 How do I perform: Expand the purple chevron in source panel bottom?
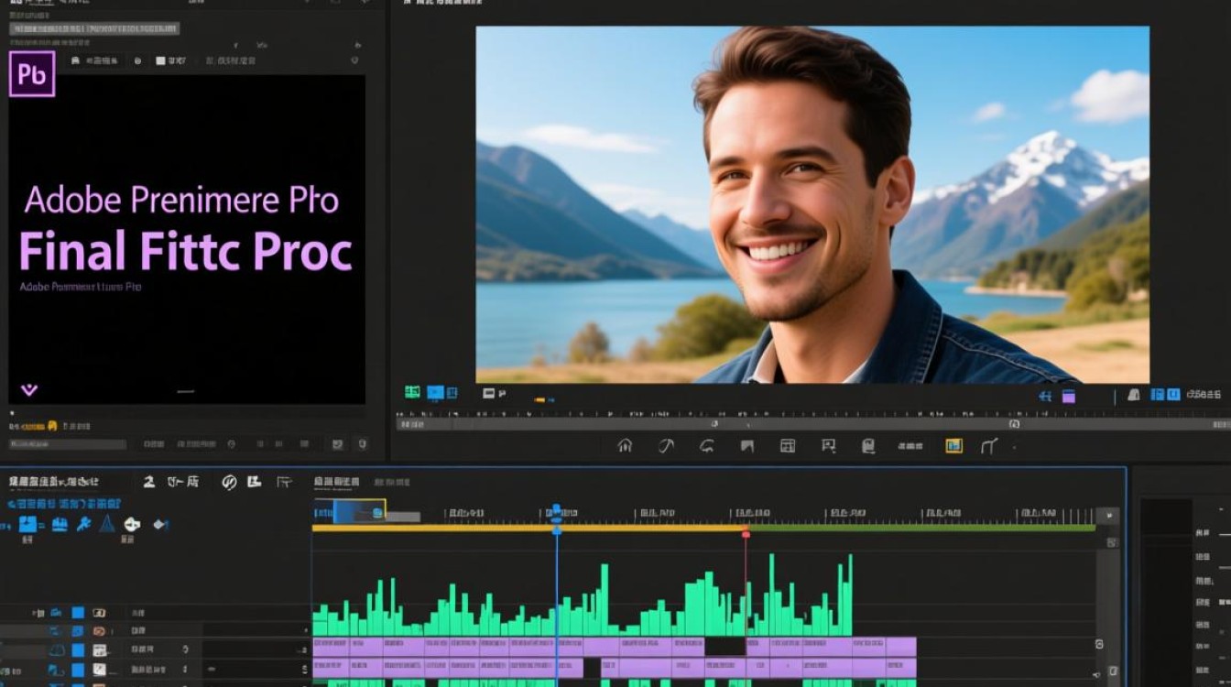click(29, 390)
